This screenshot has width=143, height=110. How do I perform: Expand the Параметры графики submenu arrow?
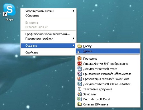(74, 38)
